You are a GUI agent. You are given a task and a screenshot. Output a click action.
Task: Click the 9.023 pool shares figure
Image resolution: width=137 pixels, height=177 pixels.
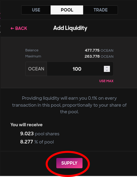coord(40,134)
